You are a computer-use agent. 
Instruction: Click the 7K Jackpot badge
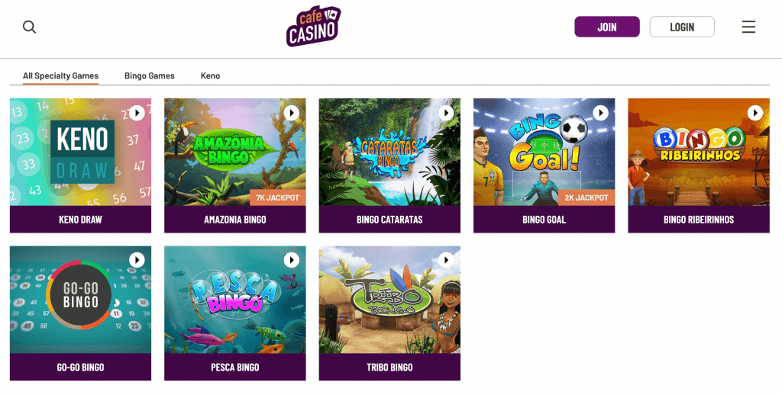pos(277,197)
